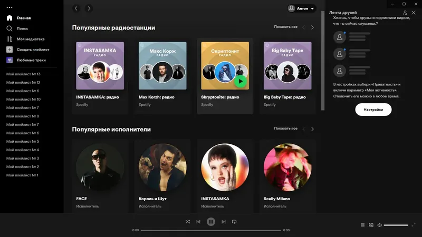Pause the current playback
422x237 pixels.
[x=210, y=222]
